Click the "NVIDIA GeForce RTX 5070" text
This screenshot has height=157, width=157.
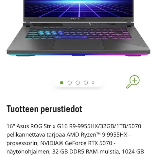[x=76, y=143]
